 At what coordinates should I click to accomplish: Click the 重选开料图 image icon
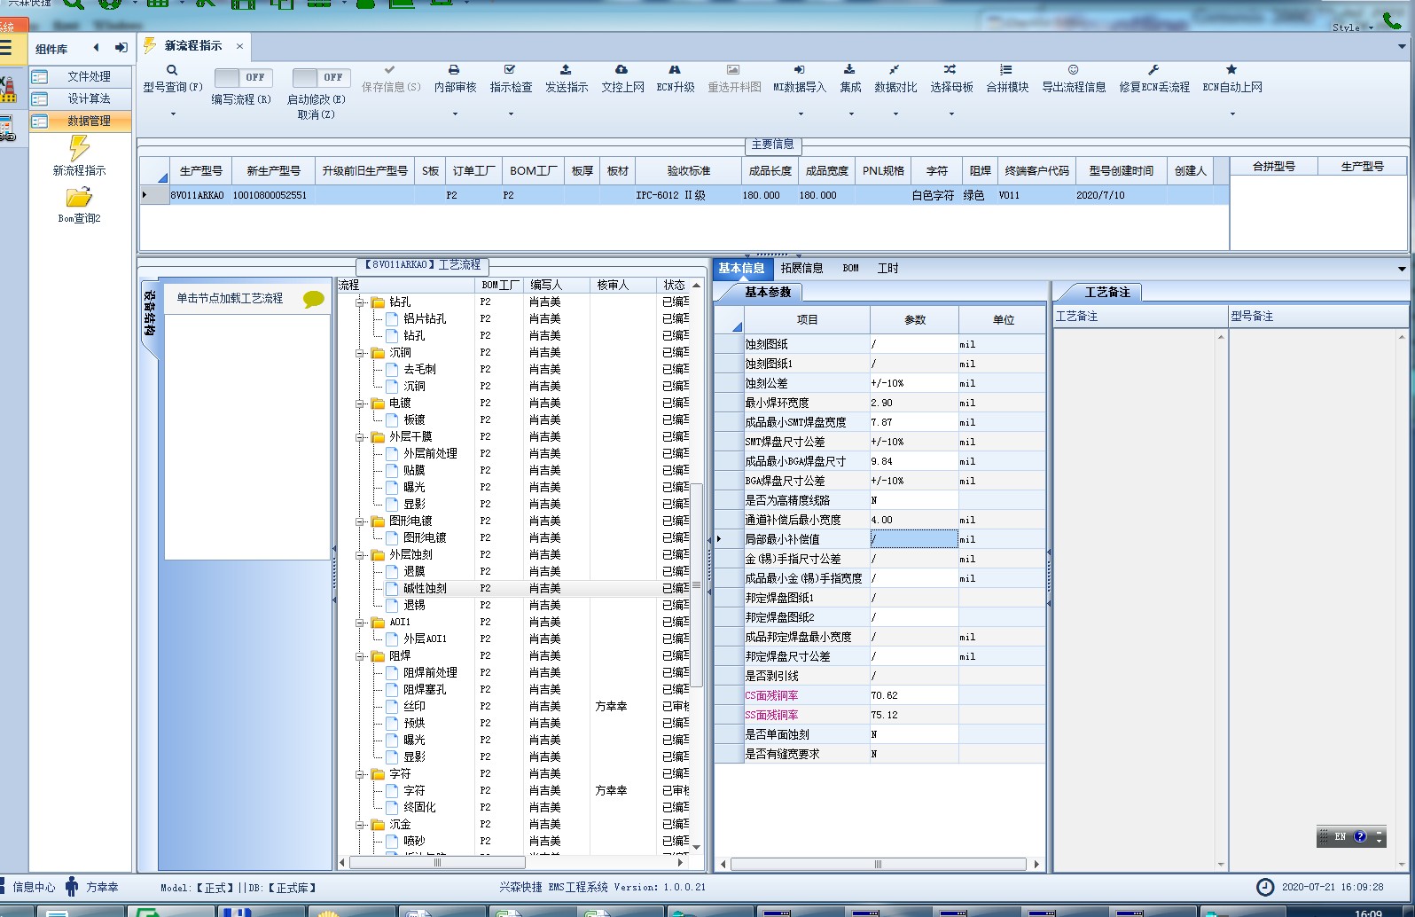[733, 69]
